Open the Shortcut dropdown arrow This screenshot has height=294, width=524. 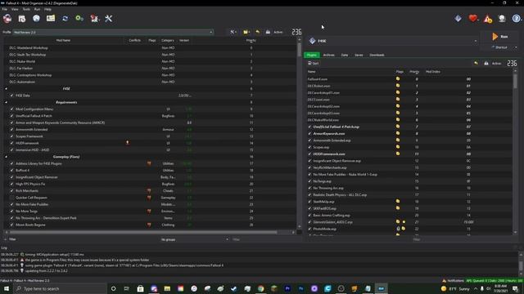click(516, 47)
